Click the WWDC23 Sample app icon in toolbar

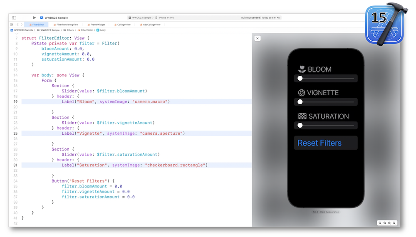pyautogui.click(x=42, y=18)
